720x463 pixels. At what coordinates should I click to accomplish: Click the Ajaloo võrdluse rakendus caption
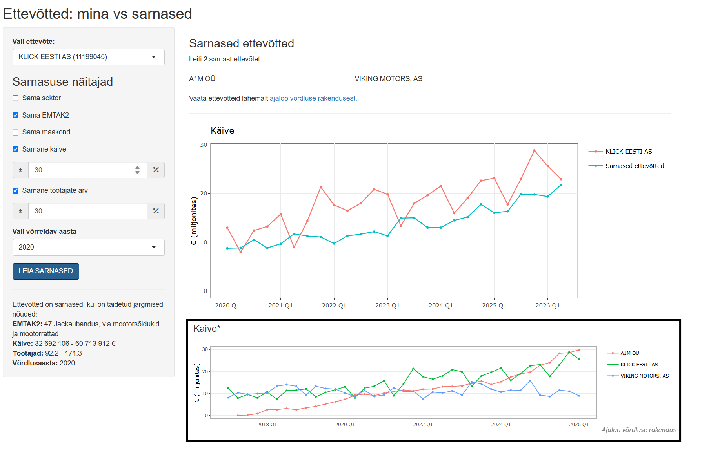(639, 430)
